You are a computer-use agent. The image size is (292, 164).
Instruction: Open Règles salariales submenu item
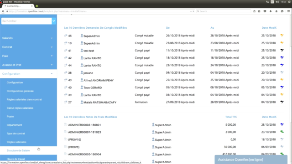pyautogui.click(x=16, y=142)
